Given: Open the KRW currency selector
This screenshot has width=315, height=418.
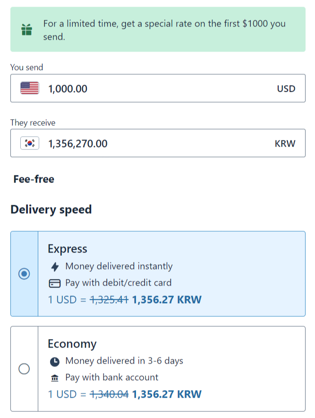Looking at the screenshot, I should [285, 143].
